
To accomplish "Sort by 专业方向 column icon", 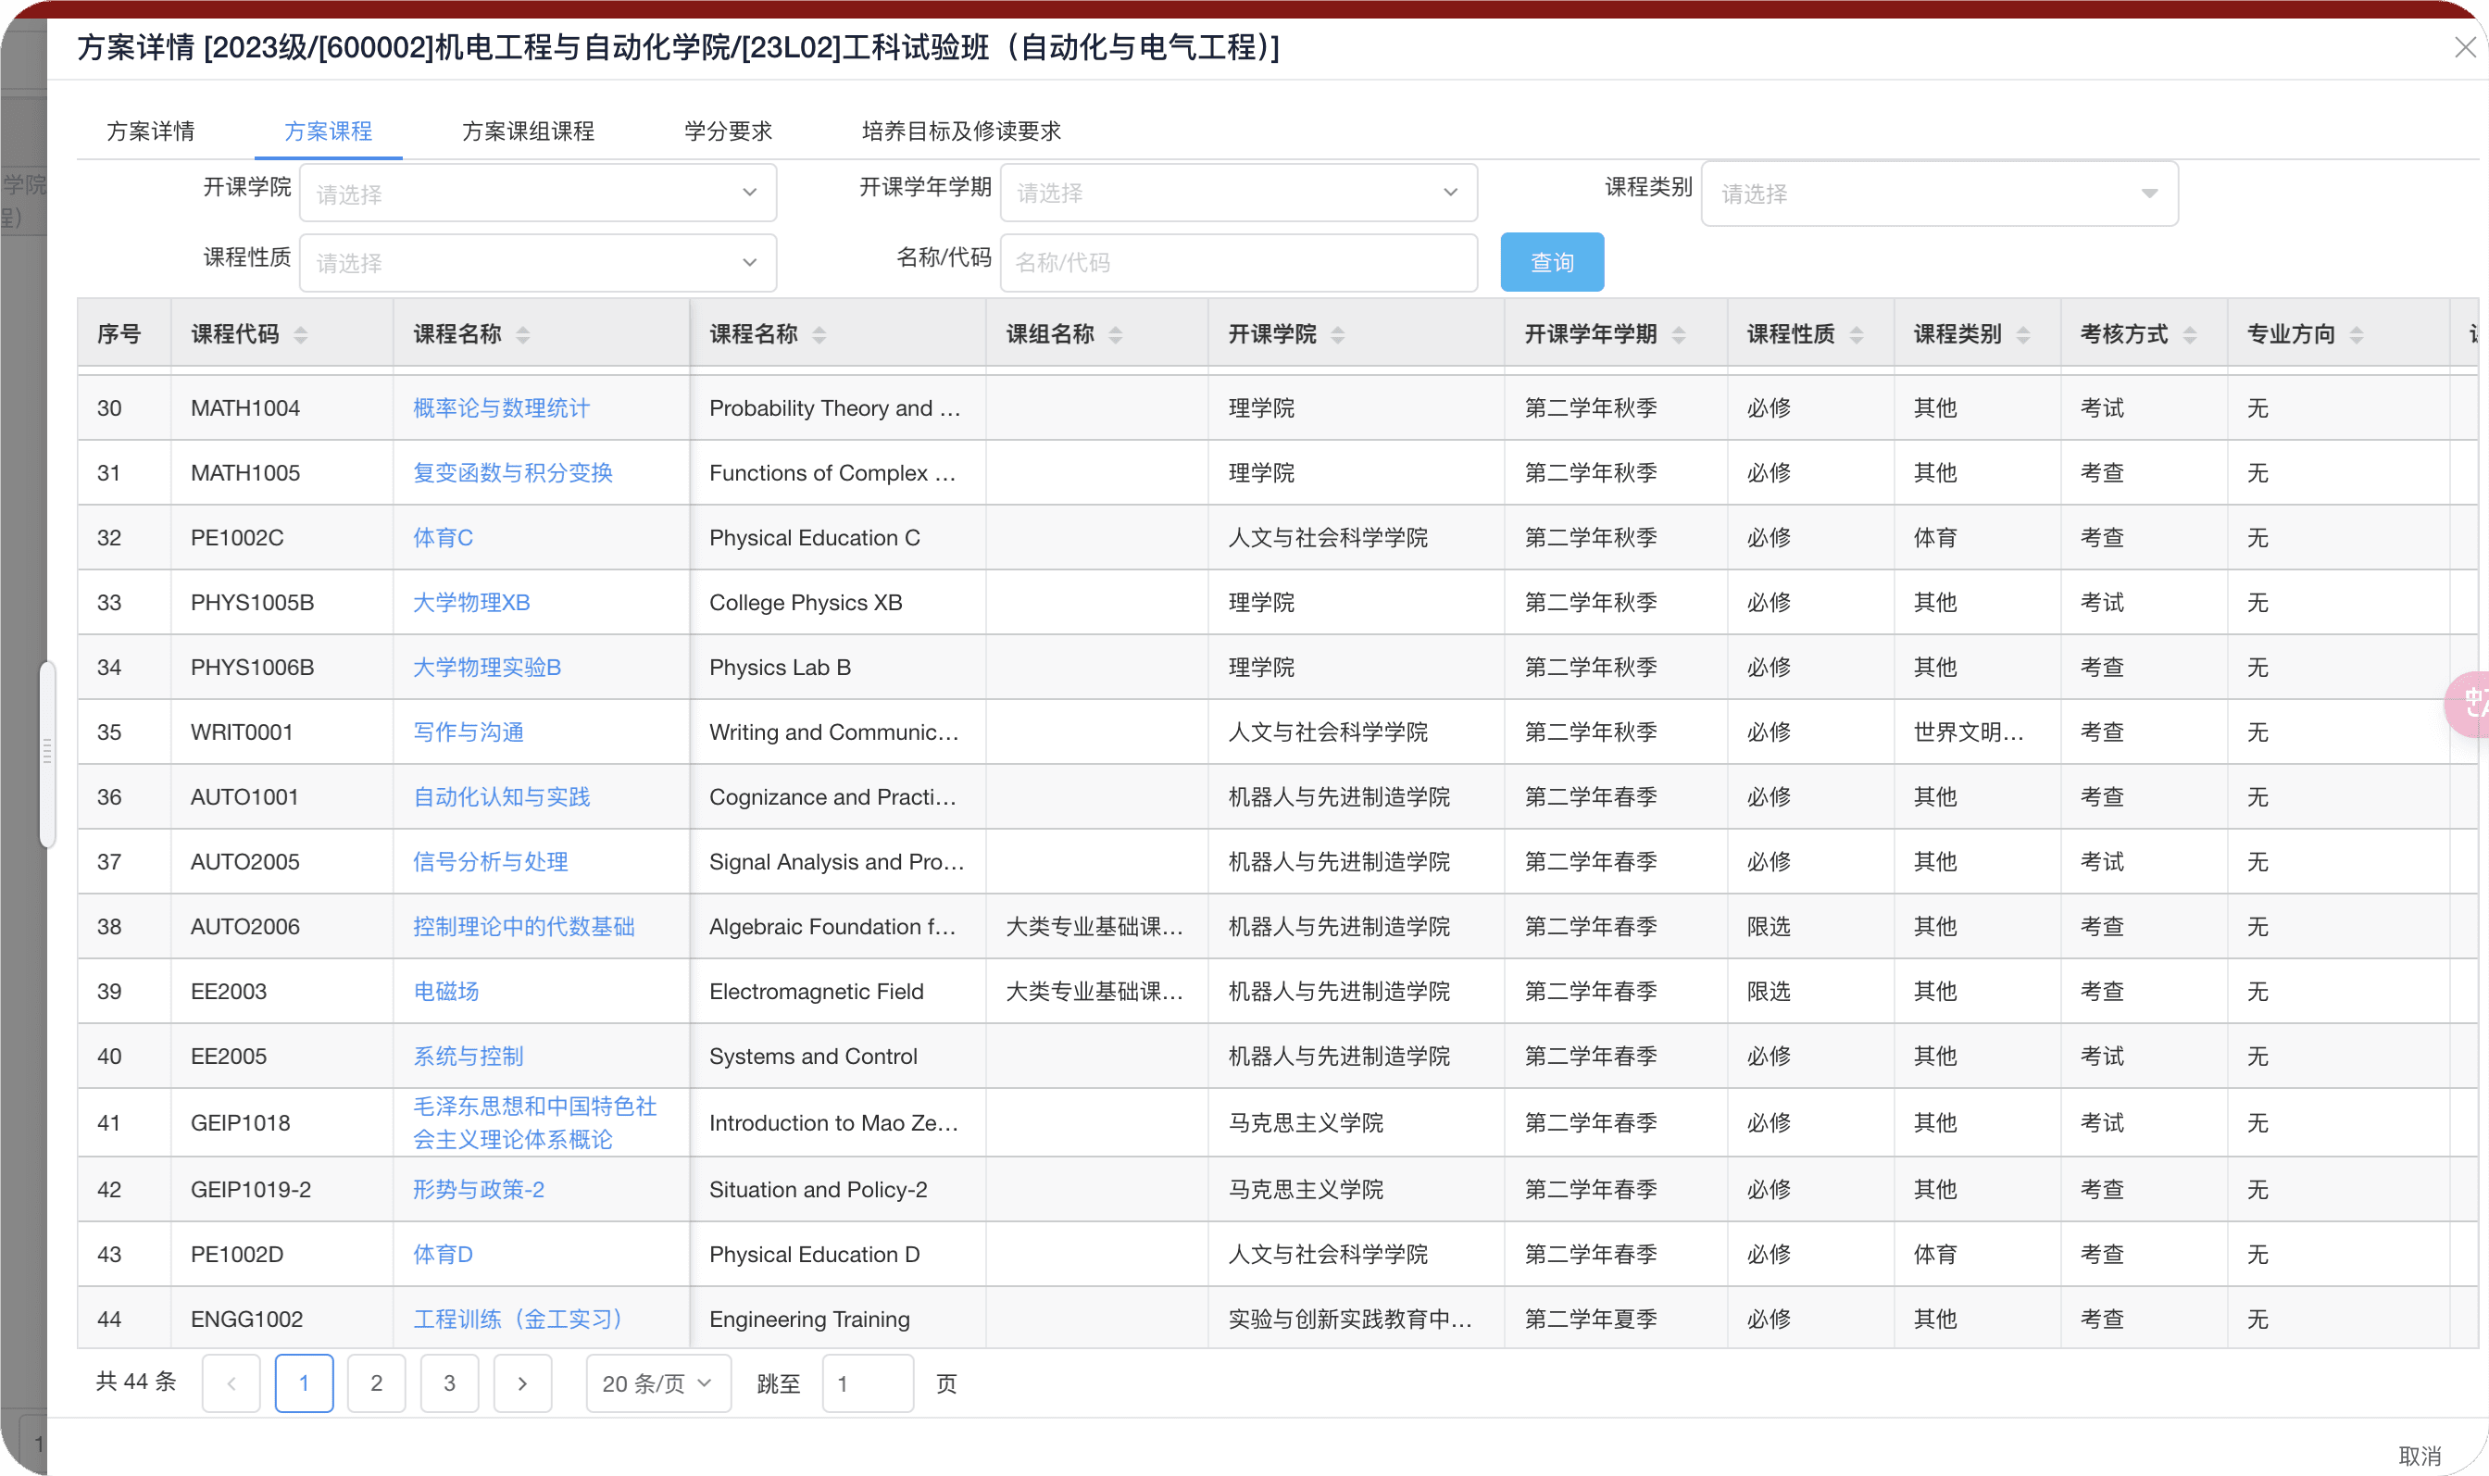I will coord(2356,335).
